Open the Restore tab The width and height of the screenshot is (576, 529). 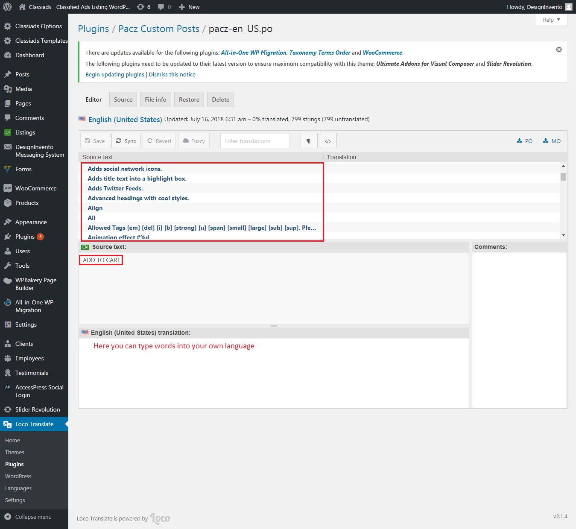tap(189, 99)
